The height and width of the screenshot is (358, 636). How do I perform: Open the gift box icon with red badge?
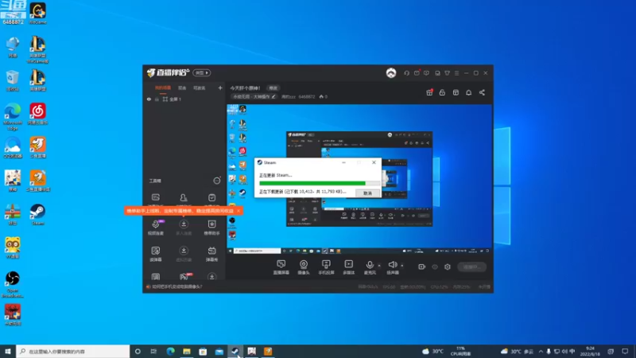pyautogui.click(x=429, y=92)
